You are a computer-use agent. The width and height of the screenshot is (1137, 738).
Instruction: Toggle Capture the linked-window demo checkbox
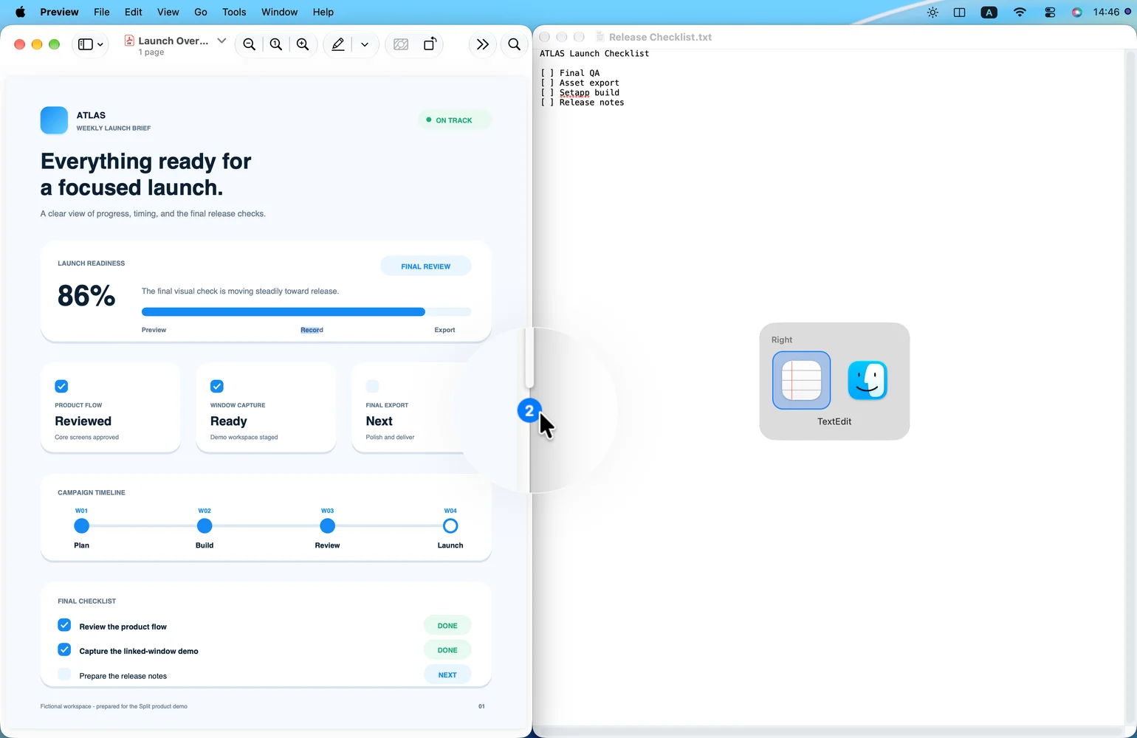tap(64, 649)
